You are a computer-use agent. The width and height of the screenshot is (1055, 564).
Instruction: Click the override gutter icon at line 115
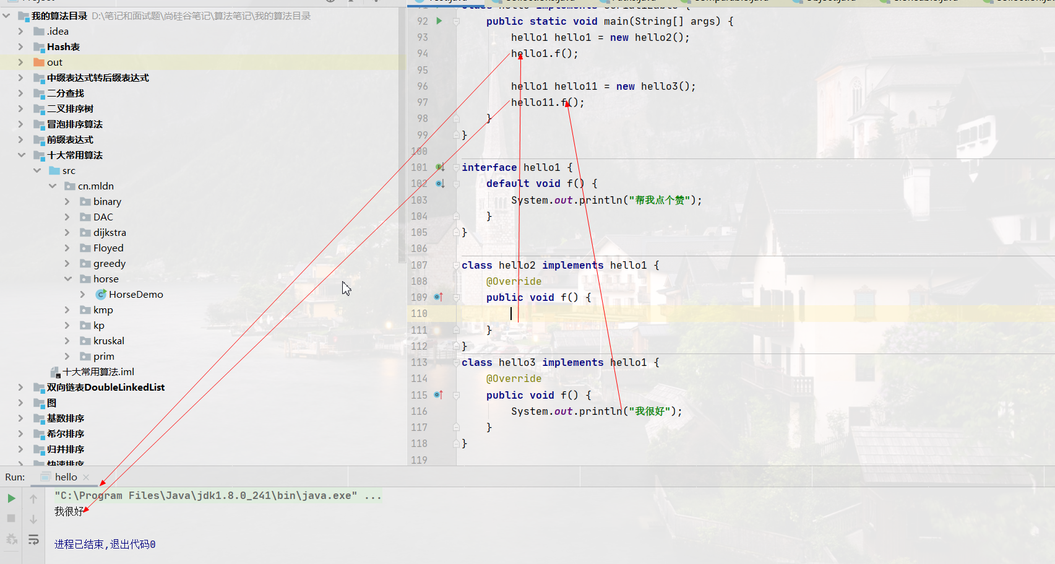pos(439,395)
